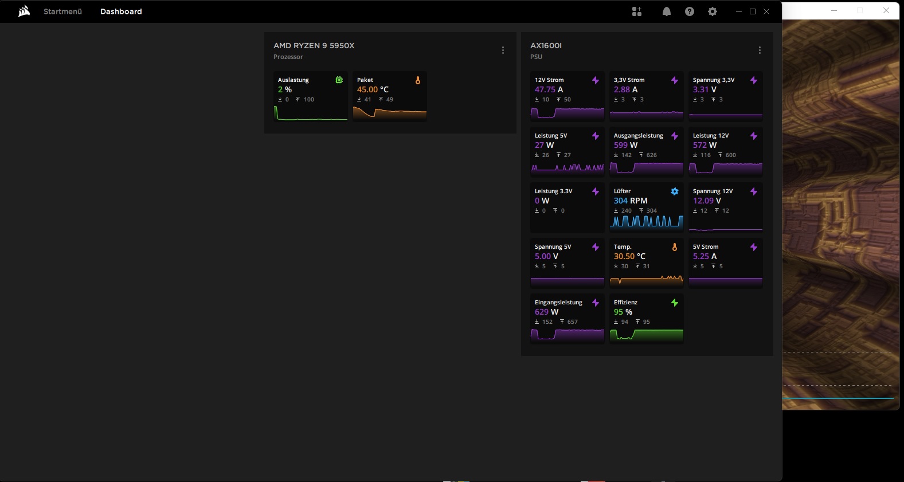The height and width of the screenshot is (482, 904).
Task: Click lightning icon on 12V Strom tile
Action: point(596,80)
